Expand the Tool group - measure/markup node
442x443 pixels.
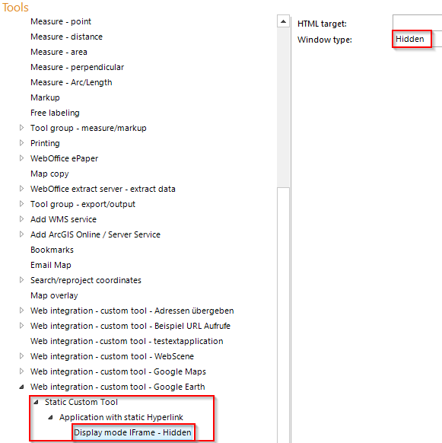pyautogui.click(x=22, y=128)
